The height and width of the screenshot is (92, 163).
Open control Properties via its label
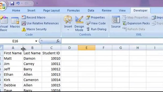click(x=98, y=17)
